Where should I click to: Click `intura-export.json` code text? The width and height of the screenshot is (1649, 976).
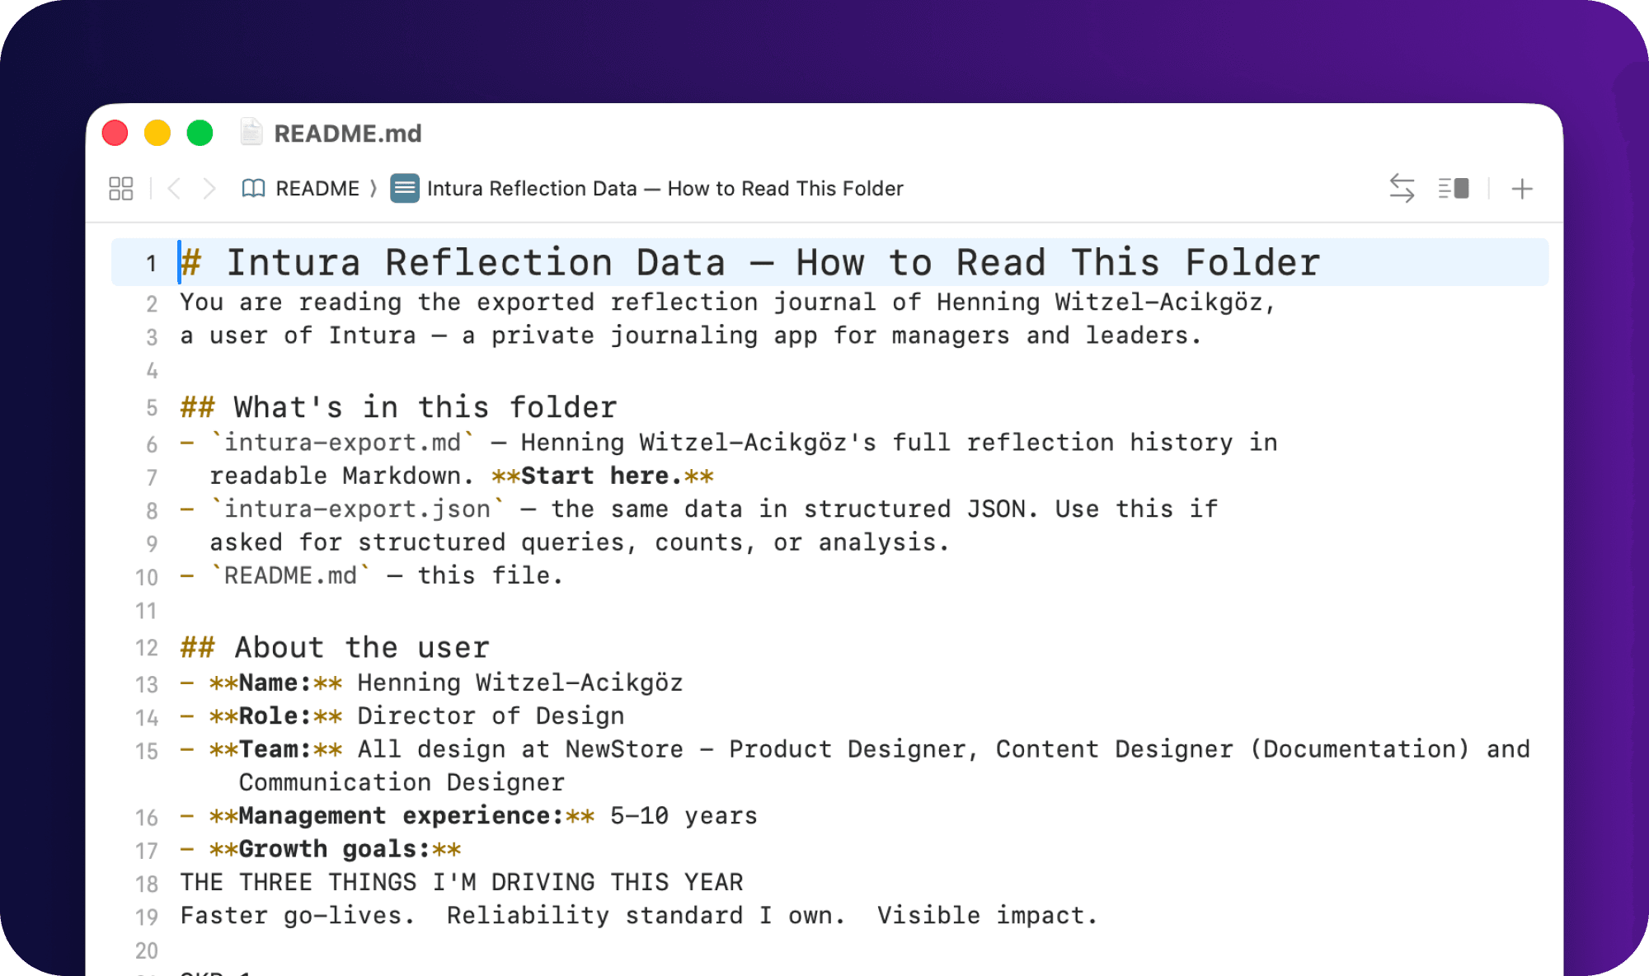pyautogui.click(x=357, y=509)
